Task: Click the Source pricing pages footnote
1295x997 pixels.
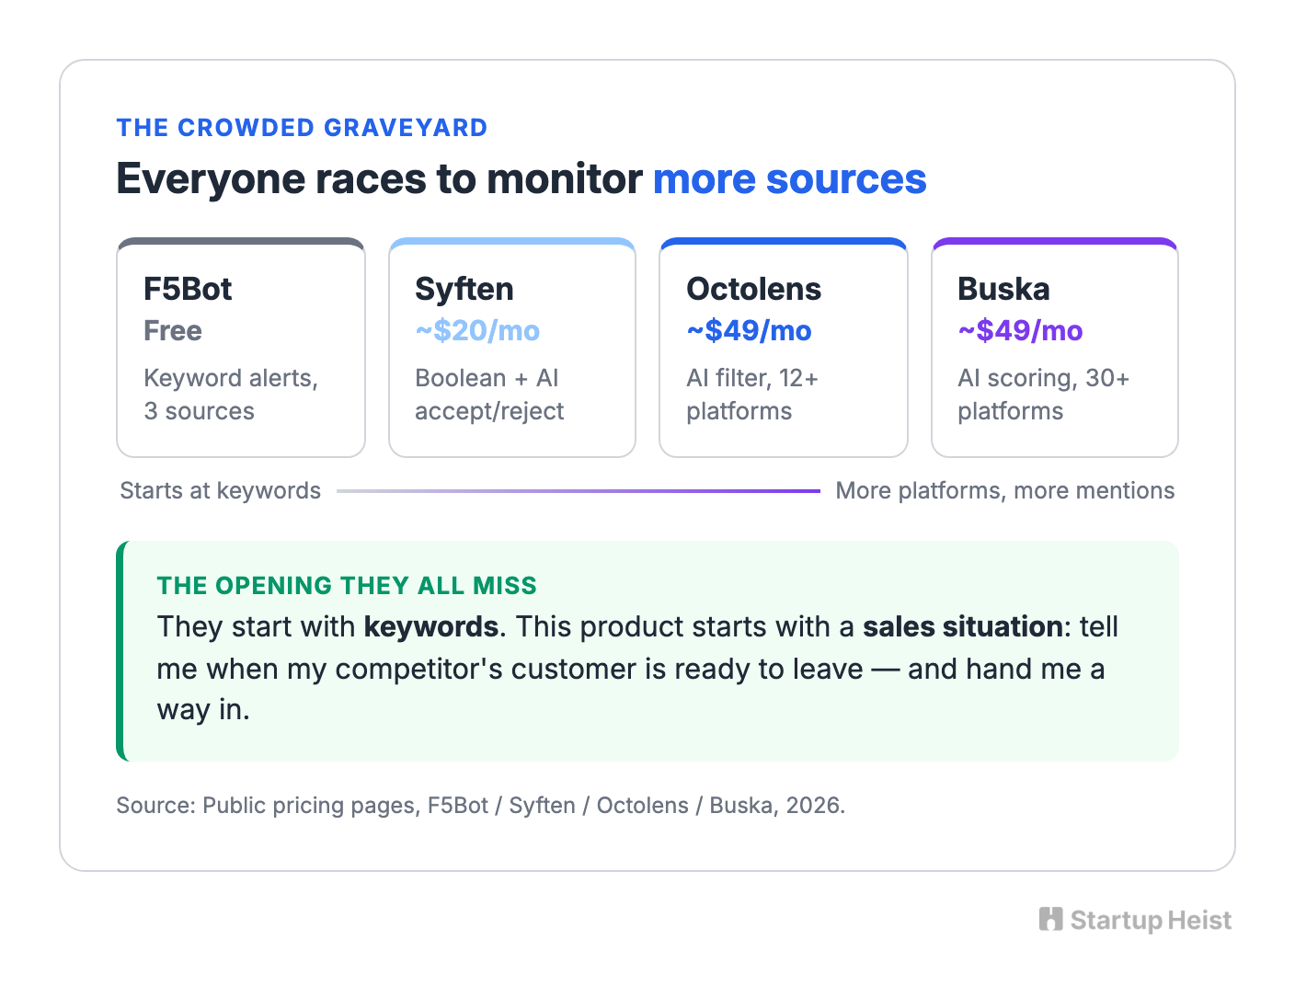Action: (481, 806)
